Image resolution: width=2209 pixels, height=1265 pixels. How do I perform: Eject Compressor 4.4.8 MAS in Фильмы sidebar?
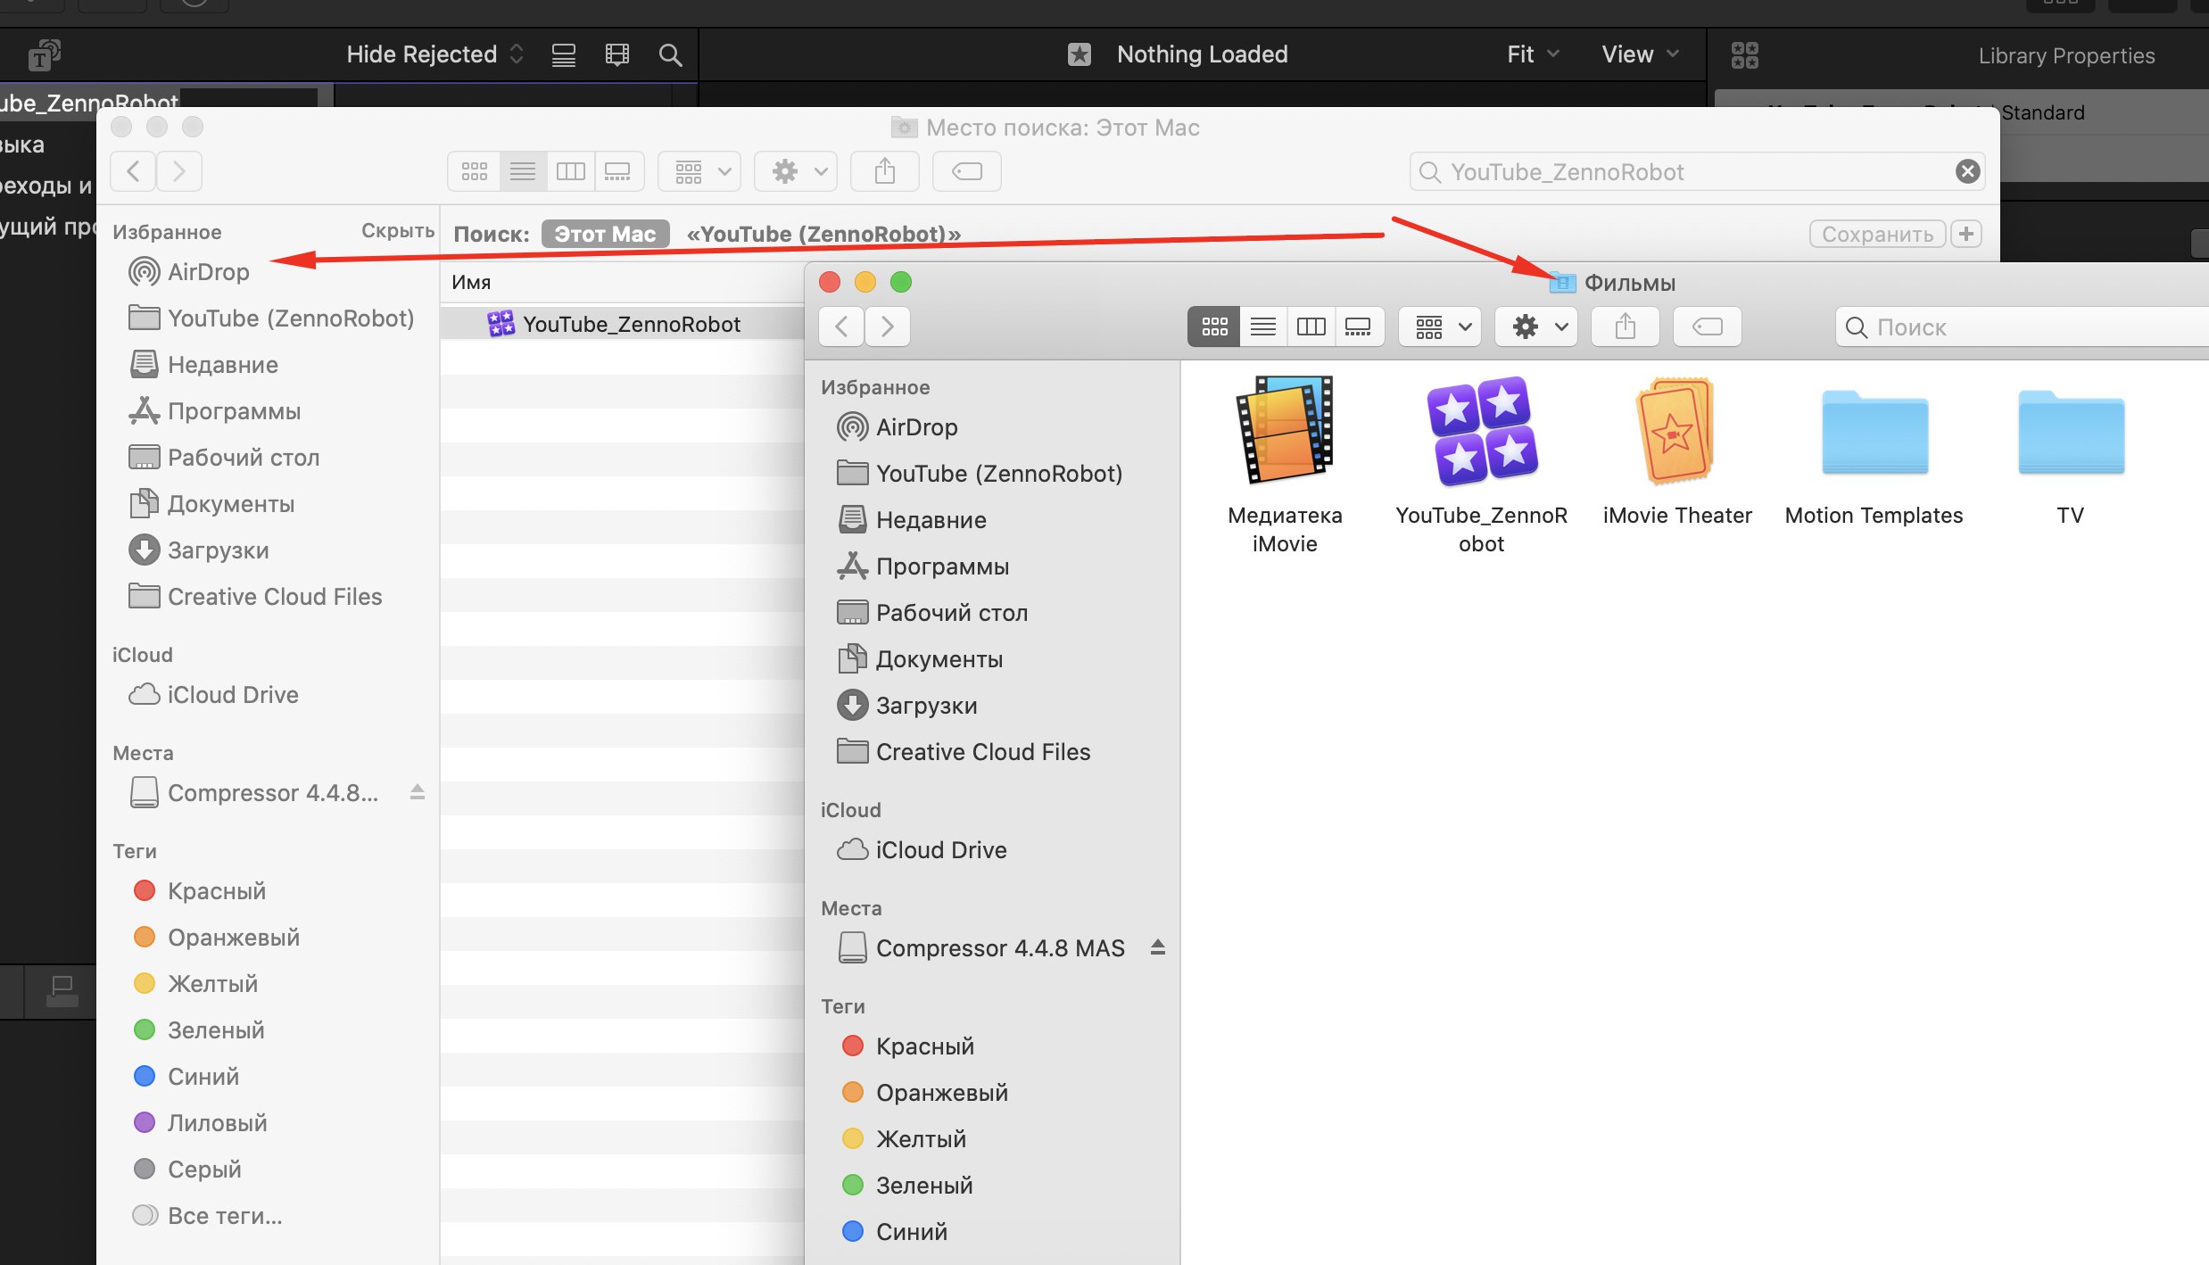[x=1158, y=947]
